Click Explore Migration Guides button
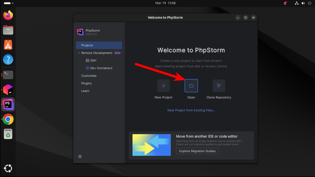 (x=197, y=151)
